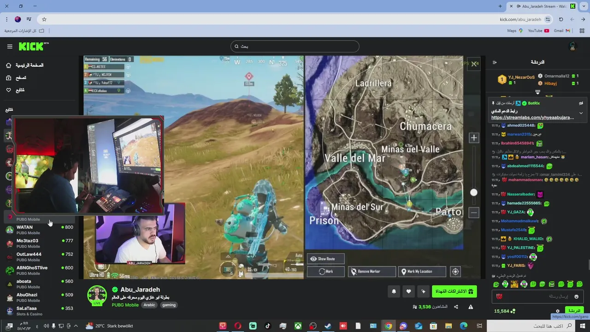Select the Abu_Jaradeh Stream browser tab
Screen dimensions: 590x332
click(x=542, y=6)
